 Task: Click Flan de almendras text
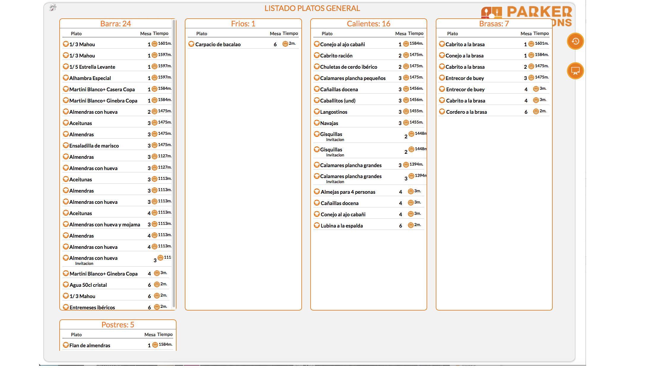(90, 345)
